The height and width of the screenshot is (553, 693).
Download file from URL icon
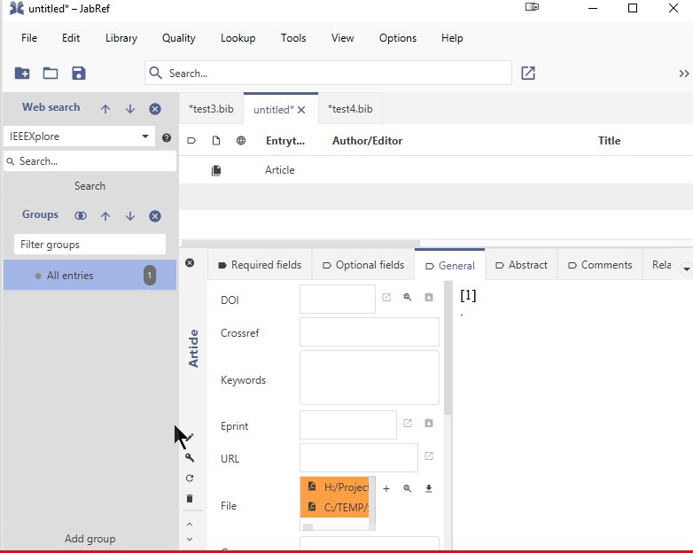coord(429,488)
